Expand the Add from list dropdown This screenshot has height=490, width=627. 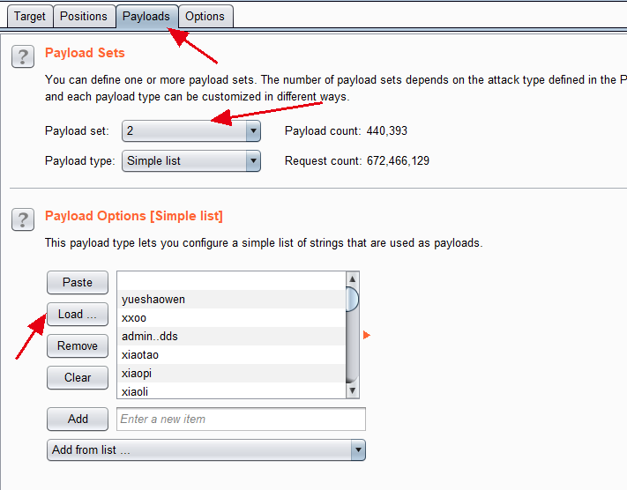[206, 450]
